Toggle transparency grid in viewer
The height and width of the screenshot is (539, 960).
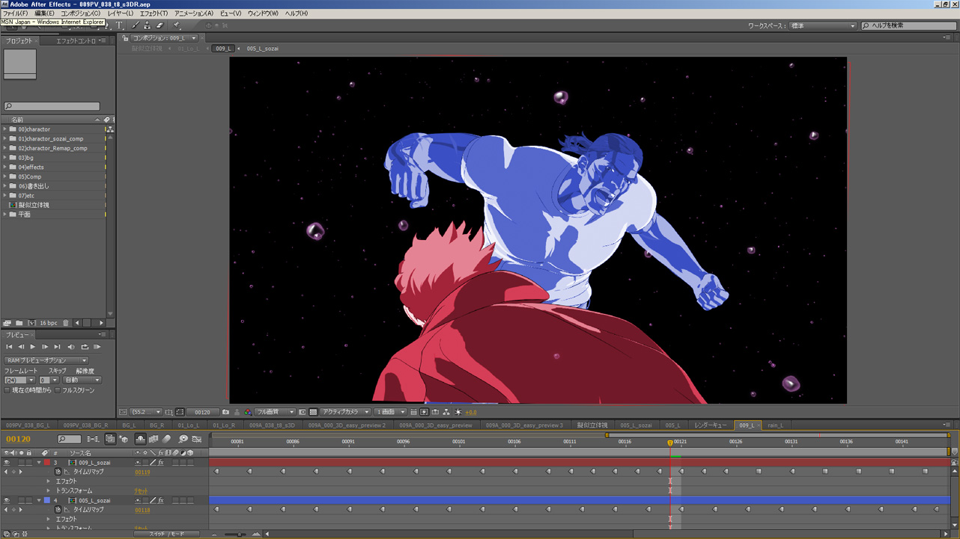coord(313,412)
